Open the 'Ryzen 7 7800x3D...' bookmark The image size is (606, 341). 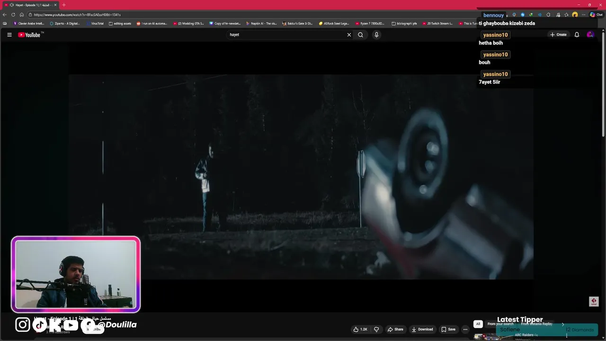coord(370,23)
